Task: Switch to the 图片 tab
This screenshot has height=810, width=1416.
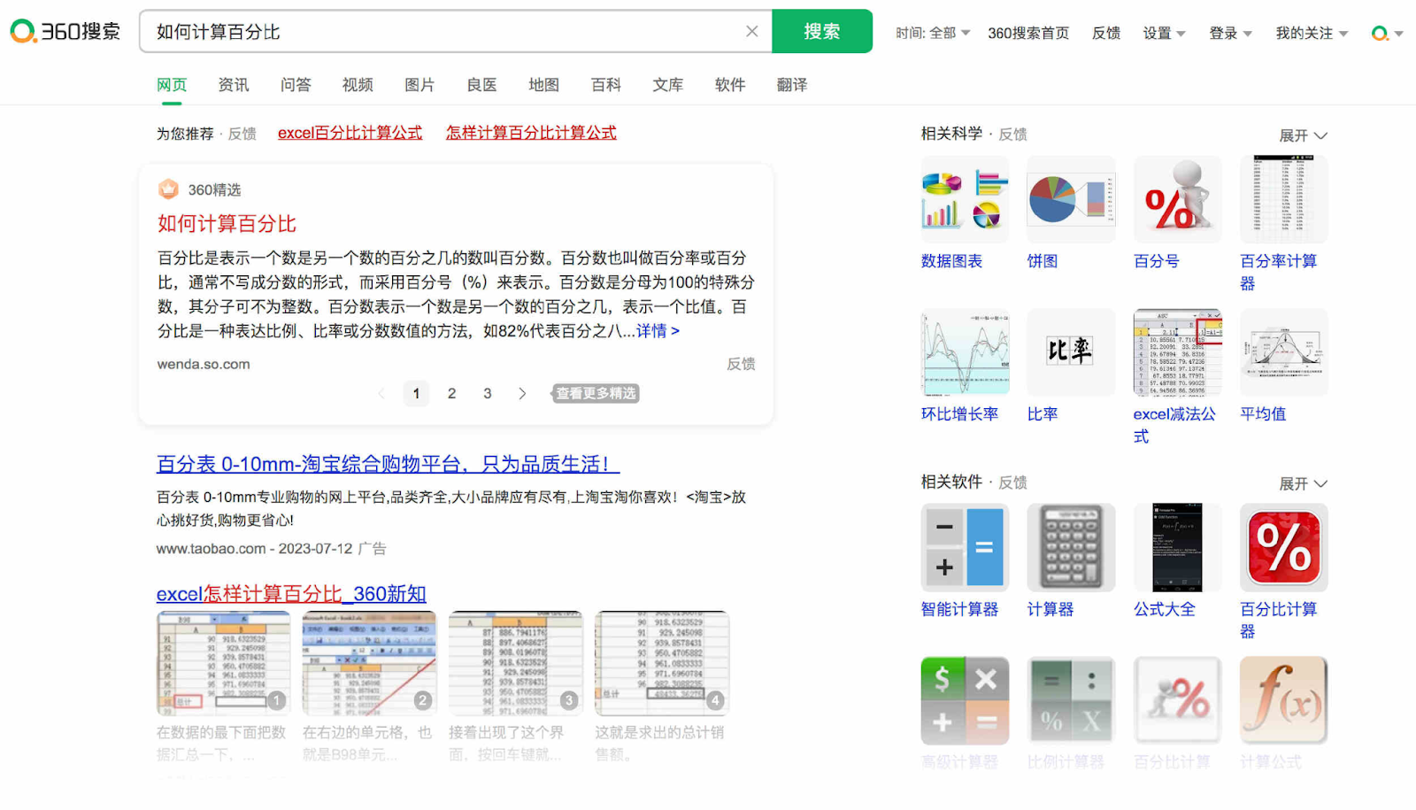Action: tap(419, 85)
